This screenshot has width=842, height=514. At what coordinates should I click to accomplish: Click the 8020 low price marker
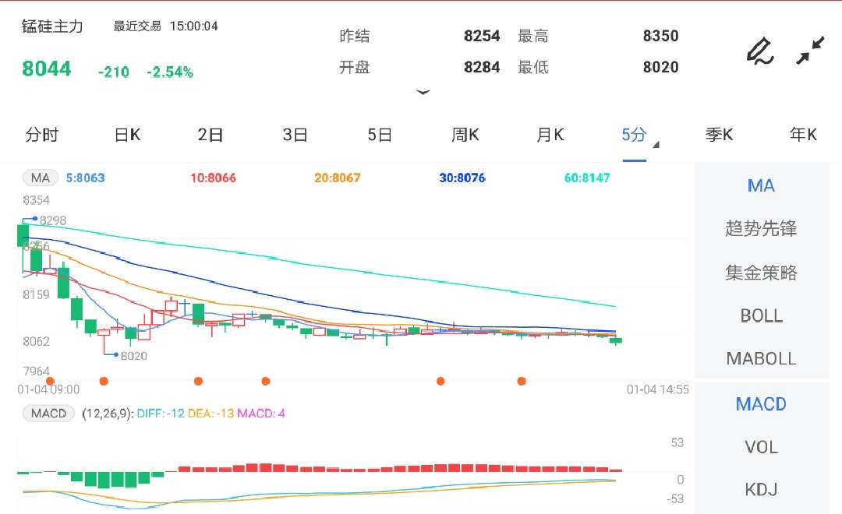(x=133, y=356)
